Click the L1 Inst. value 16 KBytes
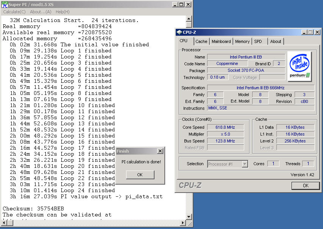The width and height of the screenshot is (323, 229). [295, 134]
